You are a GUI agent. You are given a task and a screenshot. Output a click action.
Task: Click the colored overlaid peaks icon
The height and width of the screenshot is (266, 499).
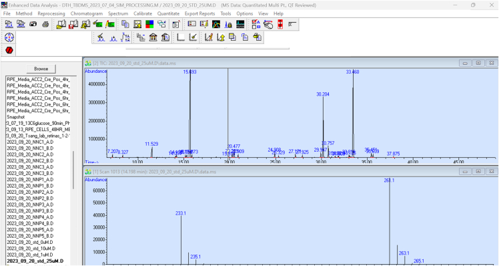pos(216,24)
